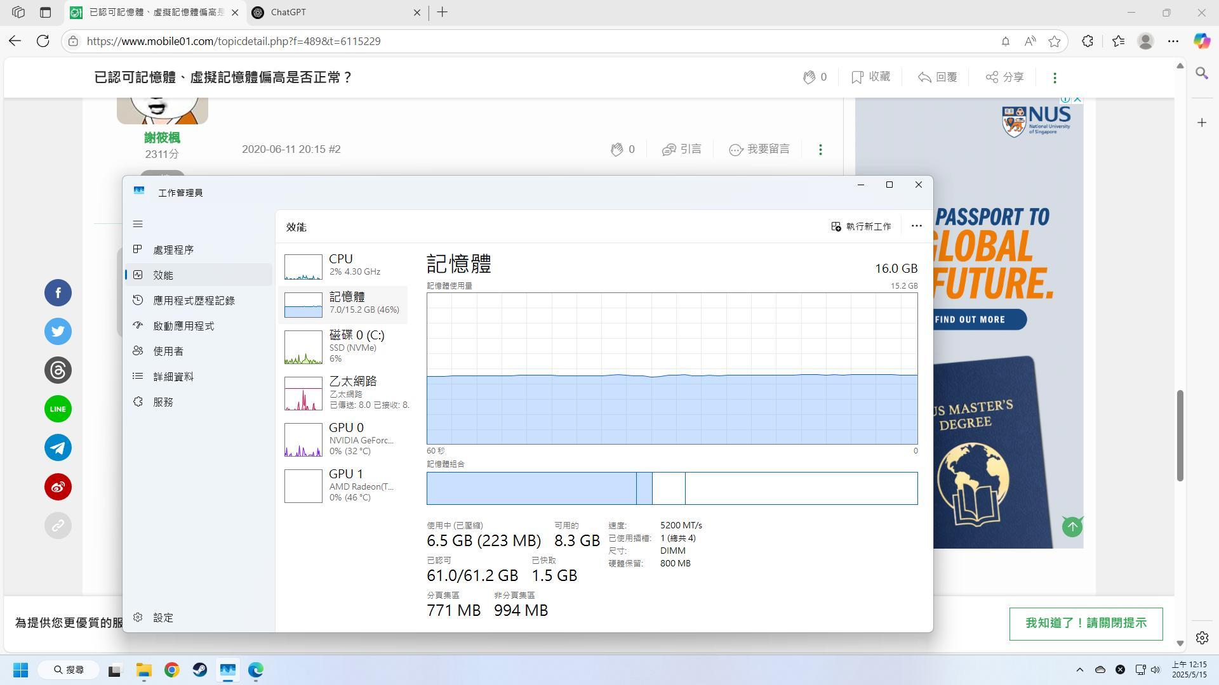Dismiss the notice with 我知道了！請關閉提示
1219x685 pixels.
(x=1086, y=623)
